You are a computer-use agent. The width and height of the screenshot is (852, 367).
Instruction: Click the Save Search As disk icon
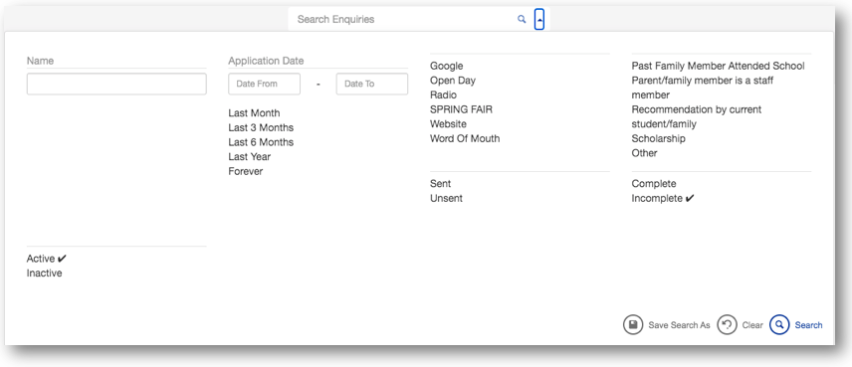pyautogui.click(x=633, y=324)
